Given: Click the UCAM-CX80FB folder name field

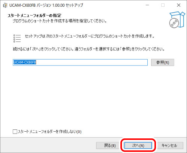Looking at the screenshot, I should pyautogui.click(x=80, y=62).
